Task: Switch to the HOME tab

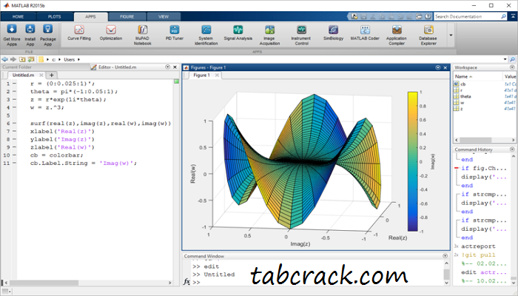Action: tap(18, 16)
